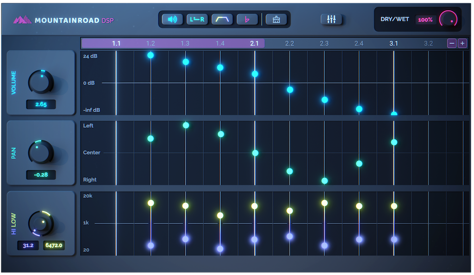This screenshot has height=275, width=474.
Task: Click the broom clear button
Action: click(276, 19)
